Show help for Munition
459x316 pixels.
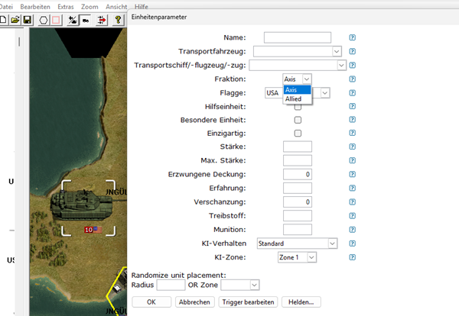[352, 230]
